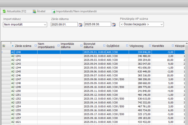Open filter icon on Gyűjtőkód column
The image size is (188, 125).
click(x=104, y=46)
